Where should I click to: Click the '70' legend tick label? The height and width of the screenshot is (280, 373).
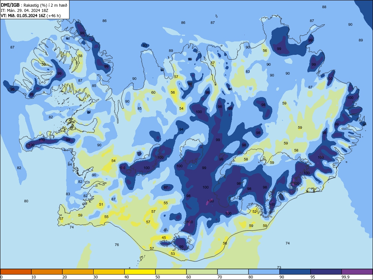(x=220, y=277)
